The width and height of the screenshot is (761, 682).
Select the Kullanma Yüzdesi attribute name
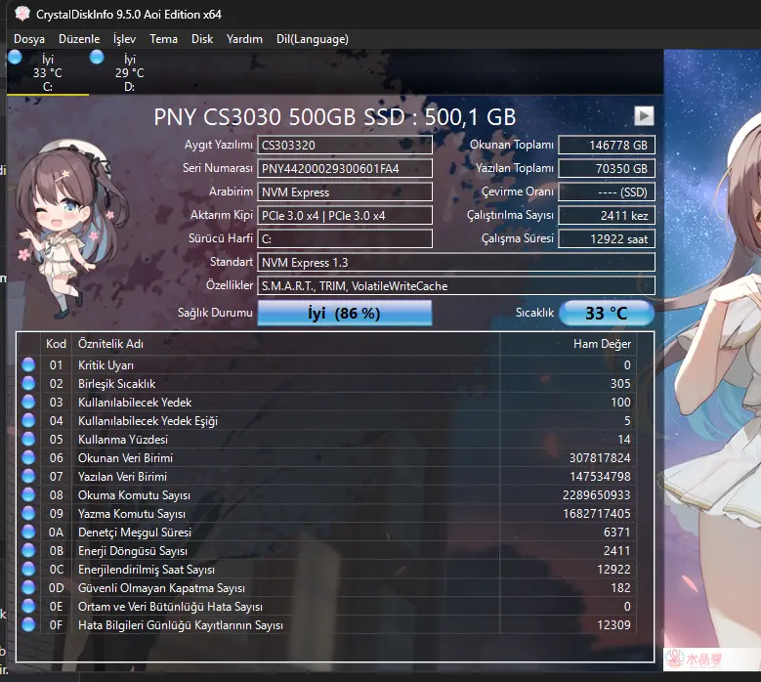point(123,440)
